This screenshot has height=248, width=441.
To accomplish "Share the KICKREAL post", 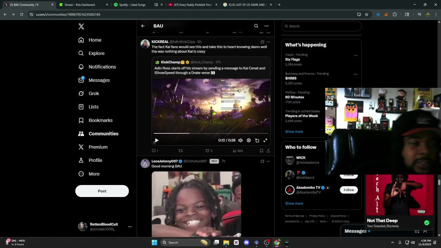I will 268,151.
